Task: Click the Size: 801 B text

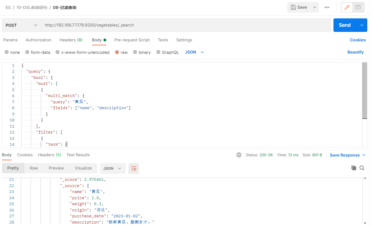Action: click(312, 155)
